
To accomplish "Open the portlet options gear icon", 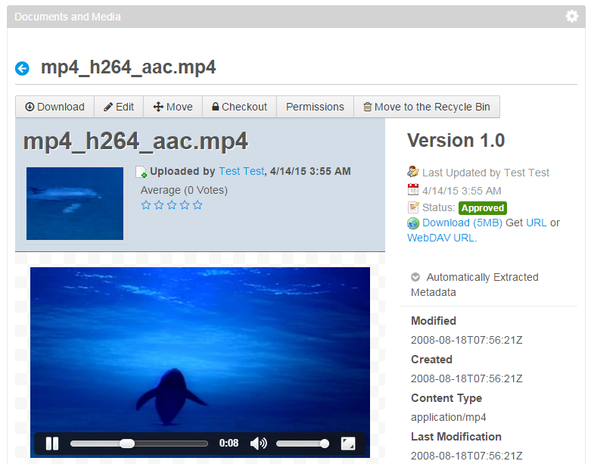I will [572, 16].
